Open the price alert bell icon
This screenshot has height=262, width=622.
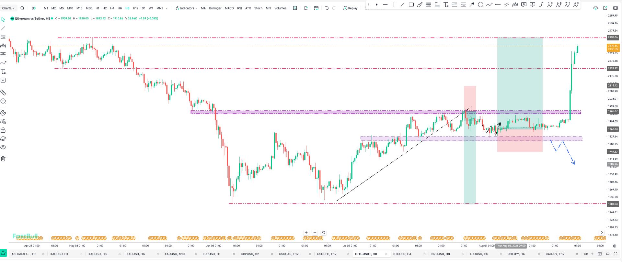tap(305, 8)
